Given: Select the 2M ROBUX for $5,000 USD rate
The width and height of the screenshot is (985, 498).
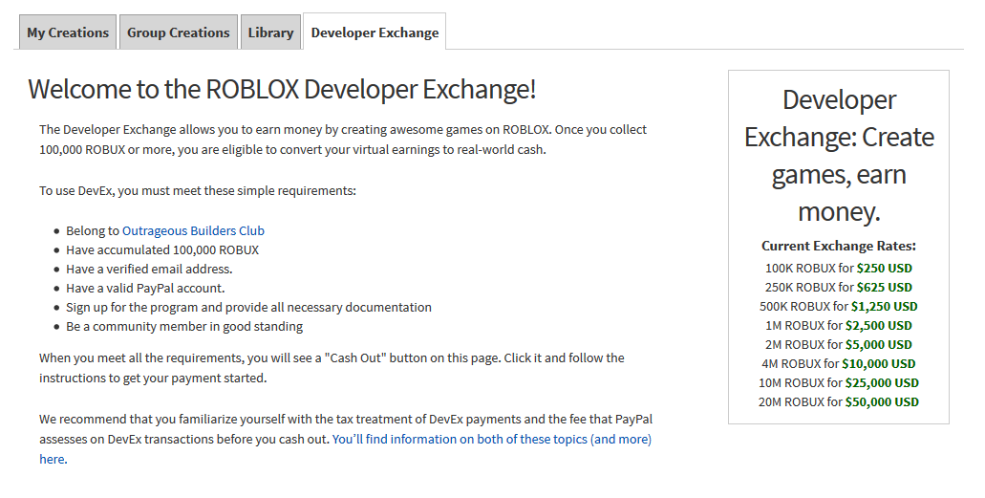Looking at the screenshot, I should coord(838,345).
